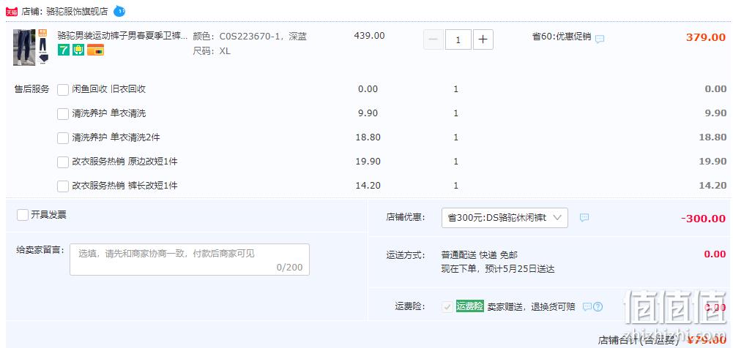Viewport: 733px width, 348px height.
Task: Click the 19.90 price in the 原边改短1件 row
Action: point(368,162)
